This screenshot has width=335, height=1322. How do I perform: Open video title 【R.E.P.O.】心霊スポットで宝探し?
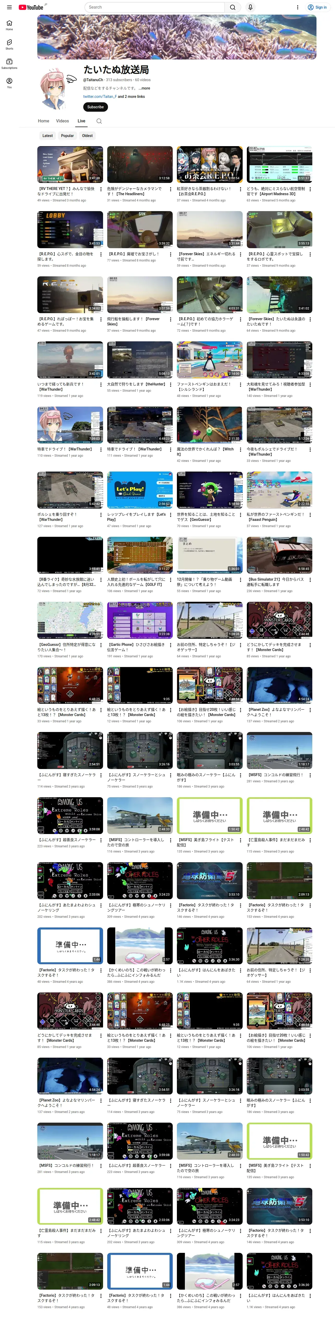275,257
